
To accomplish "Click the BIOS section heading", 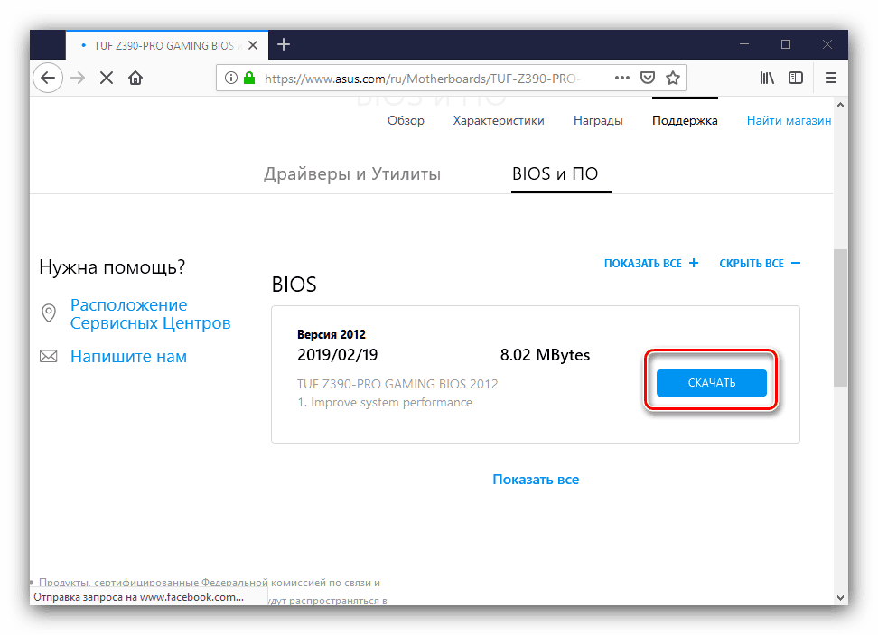I will click(294, 285).
